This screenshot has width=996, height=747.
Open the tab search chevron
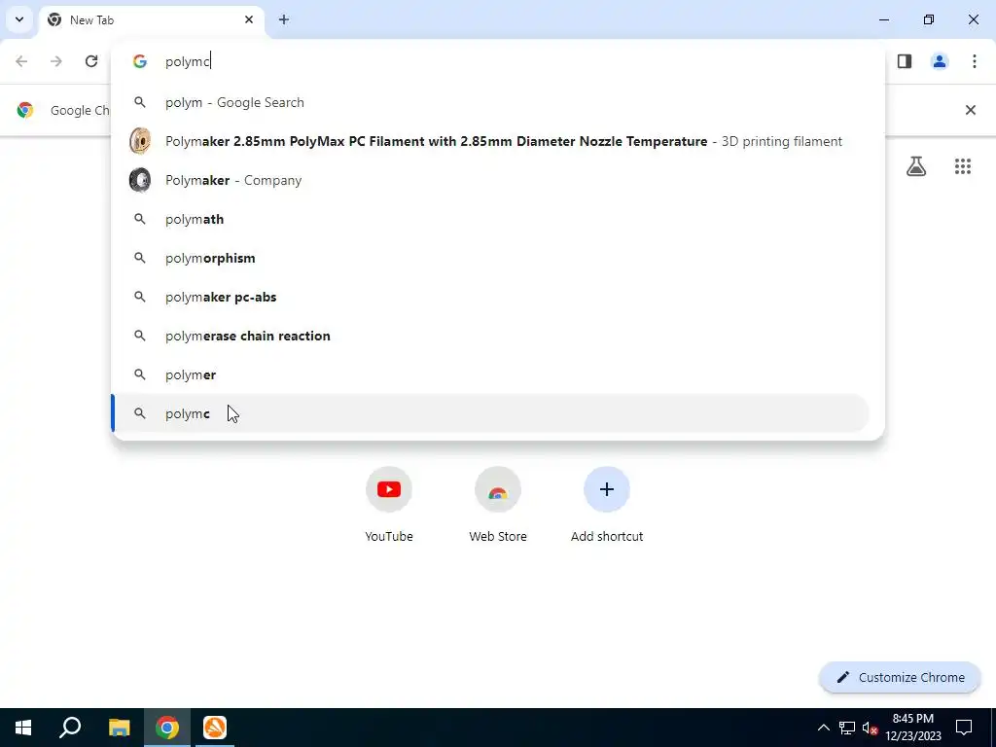click(19, 19)
